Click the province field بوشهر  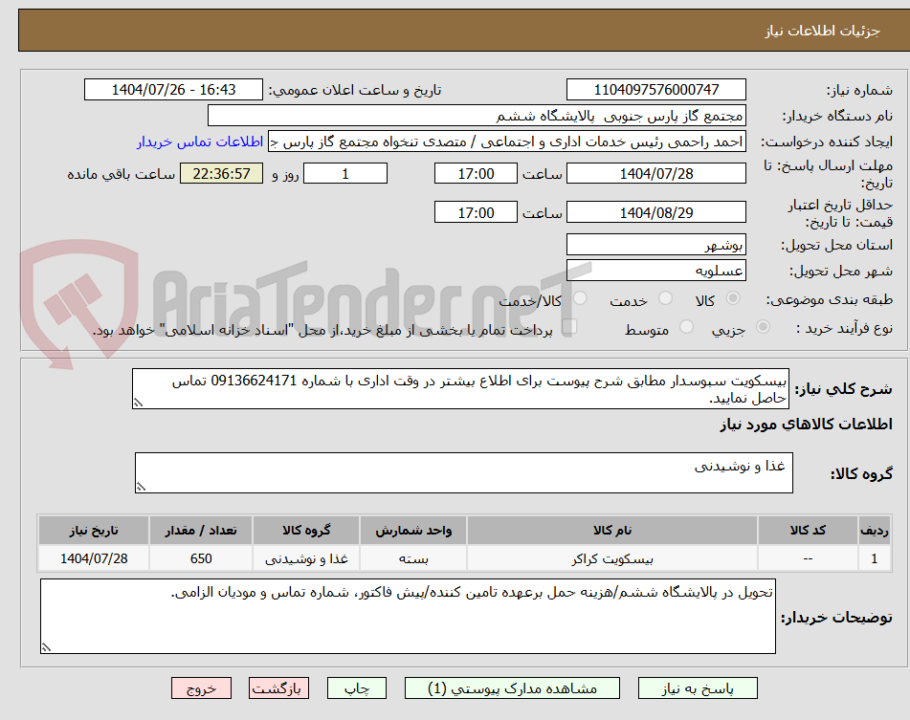[x=655, y=245]
